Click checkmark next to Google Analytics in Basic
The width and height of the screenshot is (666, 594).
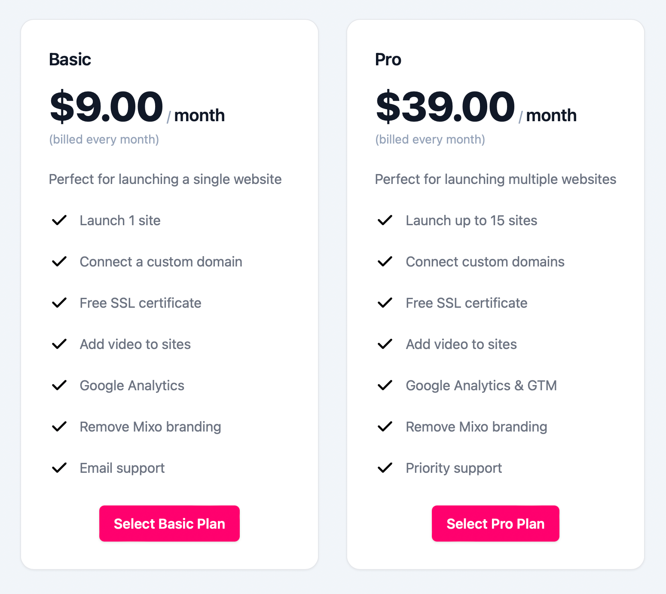coord(59,385)
